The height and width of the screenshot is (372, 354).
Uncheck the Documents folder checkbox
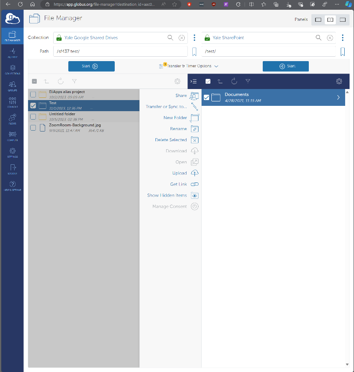[x=206, y=97]
